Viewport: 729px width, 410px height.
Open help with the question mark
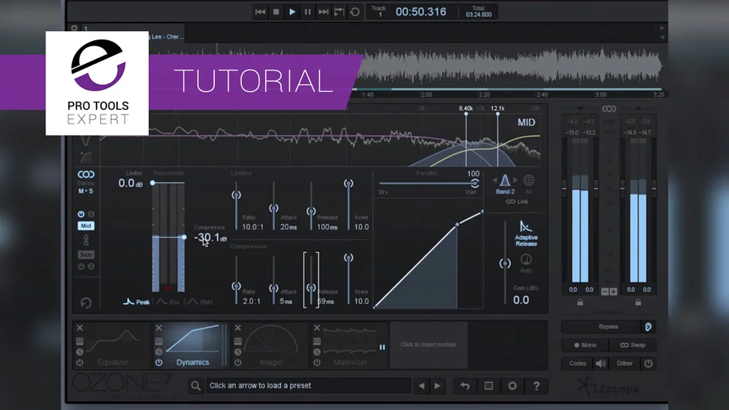(536, 386)
